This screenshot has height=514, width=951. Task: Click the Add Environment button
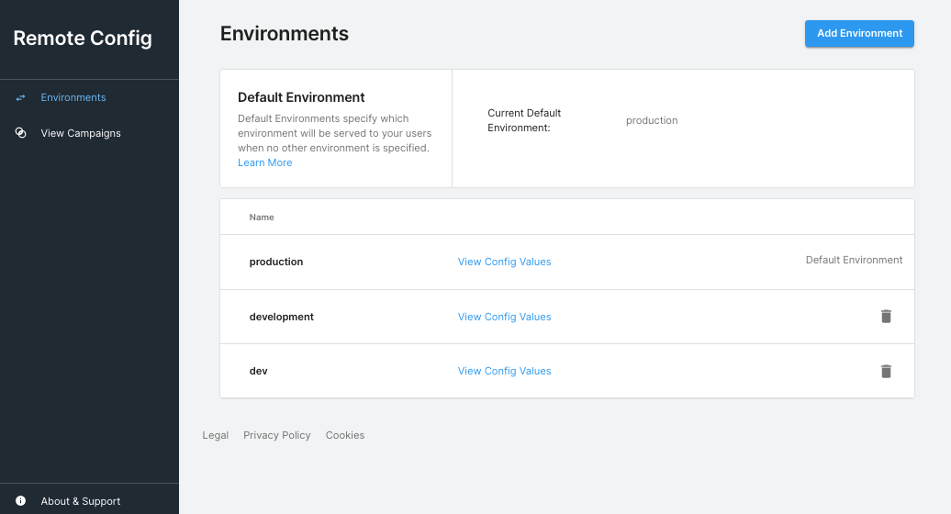859,33
